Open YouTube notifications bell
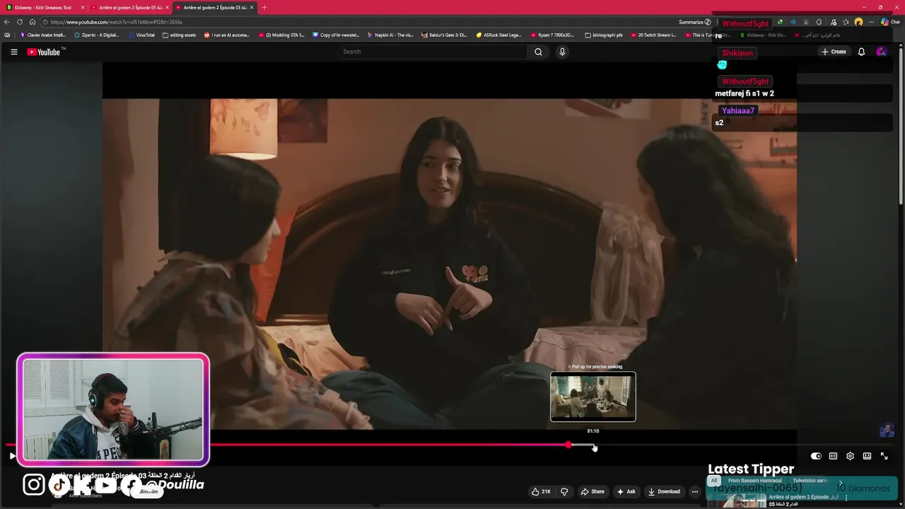The width and height of the screenshot is (905, 509). click(861, 52)
